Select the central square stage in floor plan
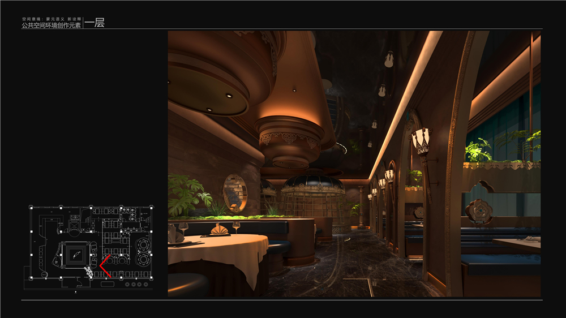Viewport: 566px width, 318px height. (x=75, y=255)
